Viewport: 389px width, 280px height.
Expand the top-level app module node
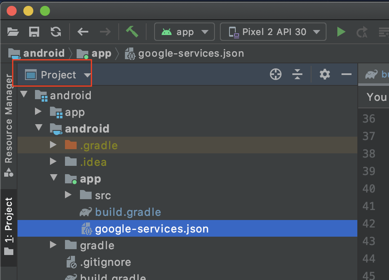[x=38, y=111]
